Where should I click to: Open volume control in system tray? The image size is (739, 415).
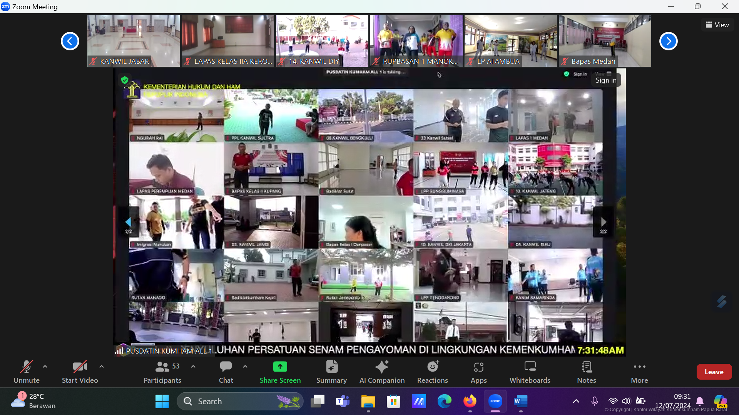click(x=627, y=401)
